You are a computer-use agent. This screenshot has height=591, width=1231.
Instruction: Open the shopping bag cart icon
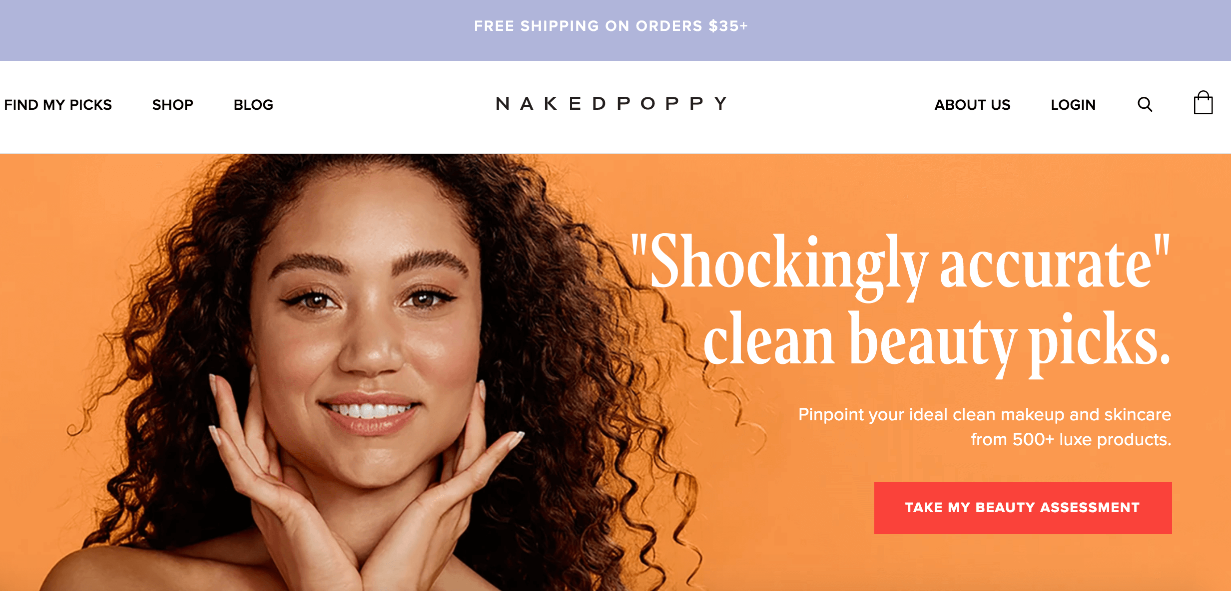click(x=1203, y=103)
